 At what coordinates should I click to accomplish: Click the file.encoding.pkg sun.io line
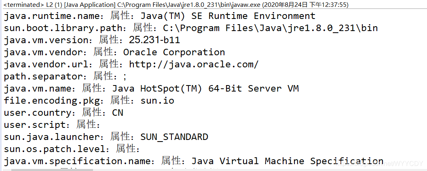(89, 101)
